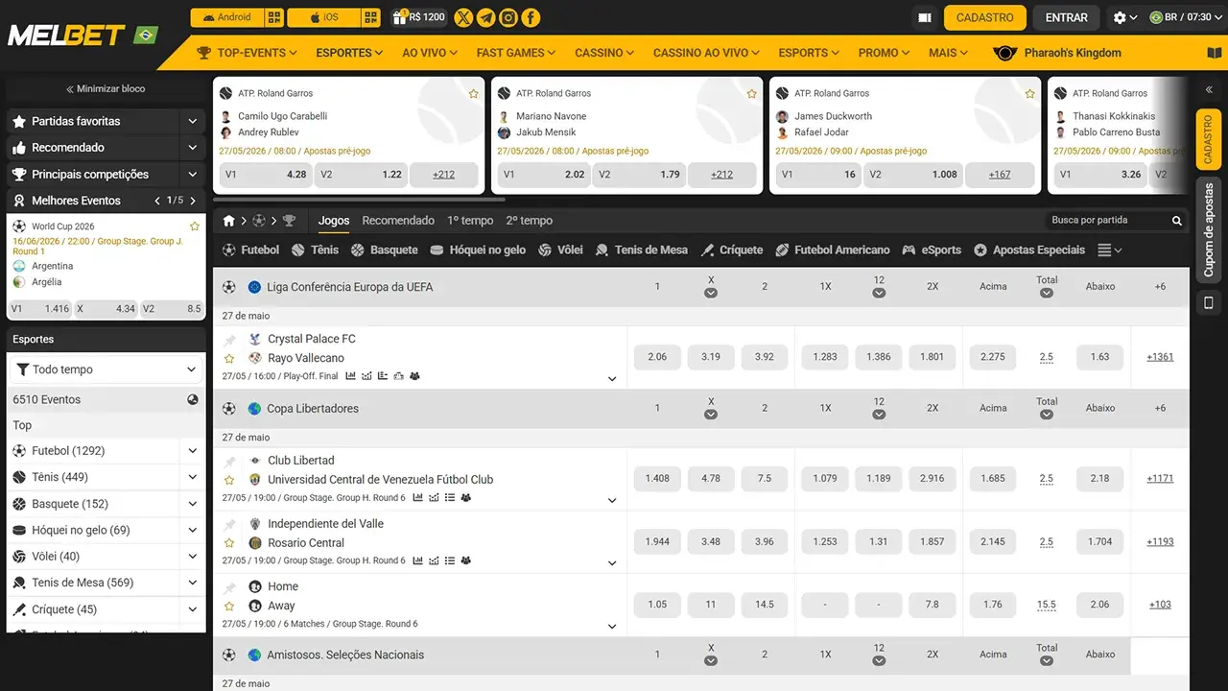Open the Instagram social icon
The width and height of the screenshot is (1228, 691).
tap(508, 17)
